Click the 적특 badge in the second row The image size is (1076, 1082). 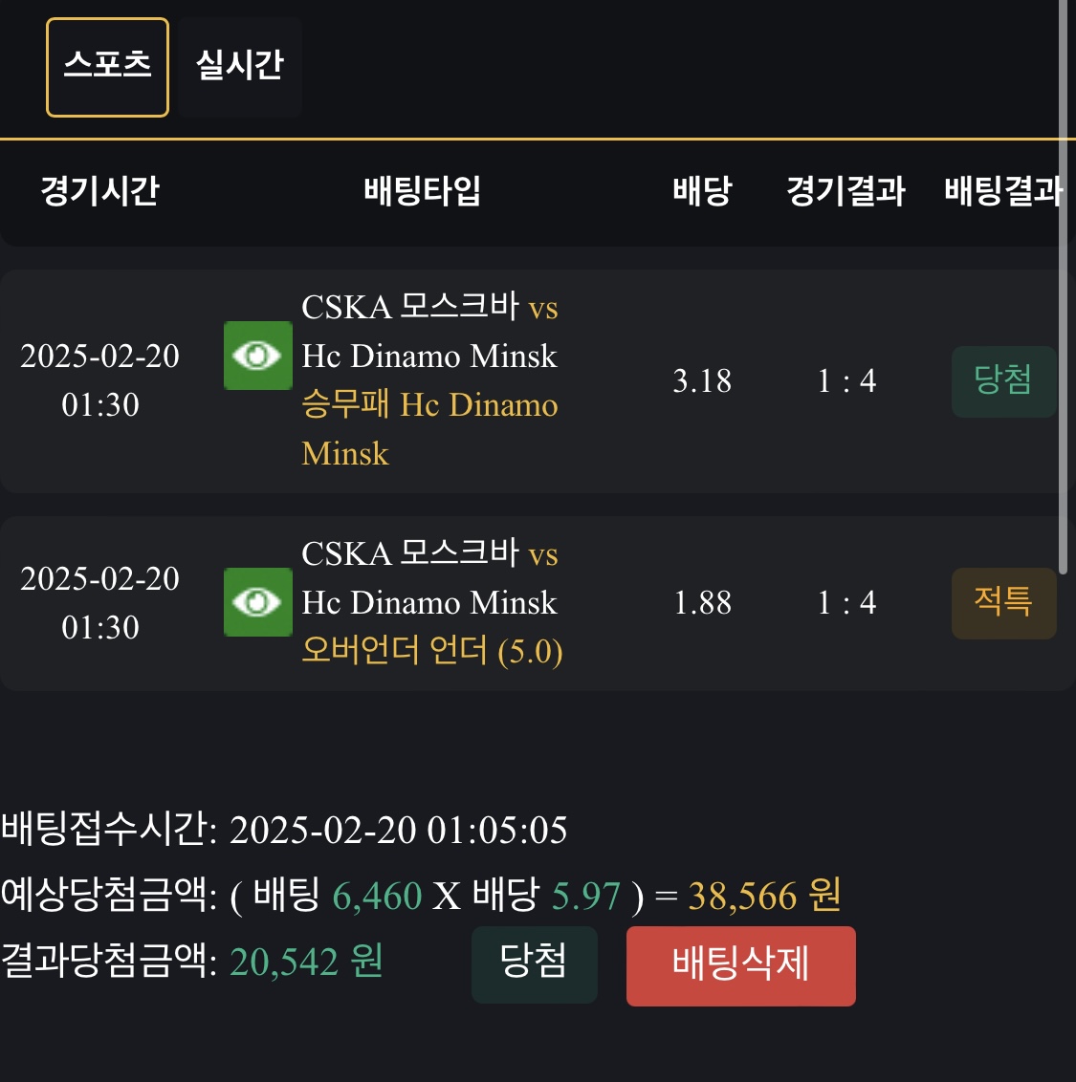pos(1002,603)
